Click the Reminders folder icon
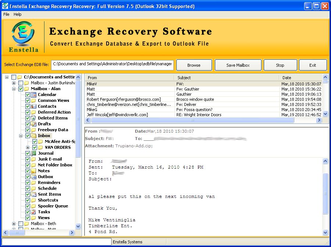 pos(33,183)
